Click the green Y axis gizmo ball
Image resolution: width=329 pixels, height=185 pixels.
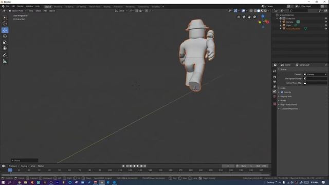260,22
